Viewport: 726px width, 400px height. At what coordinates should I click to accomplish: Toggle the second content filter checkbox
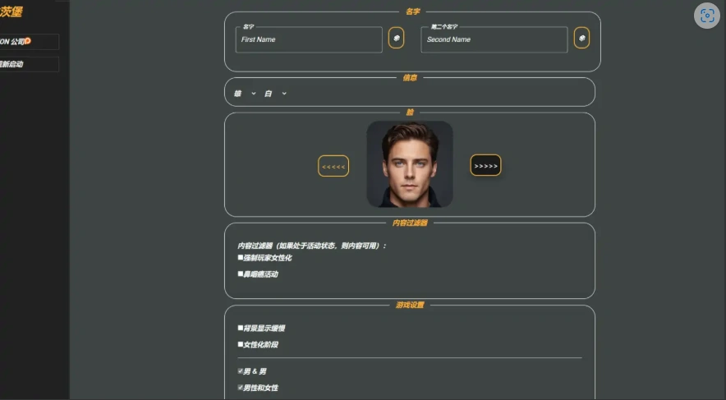pyautogui.click(x=241, y=274)
